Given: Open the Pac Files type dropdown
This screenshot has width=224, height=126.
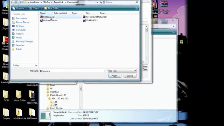Looking at the screenshot, I should [x=122, y=71].
